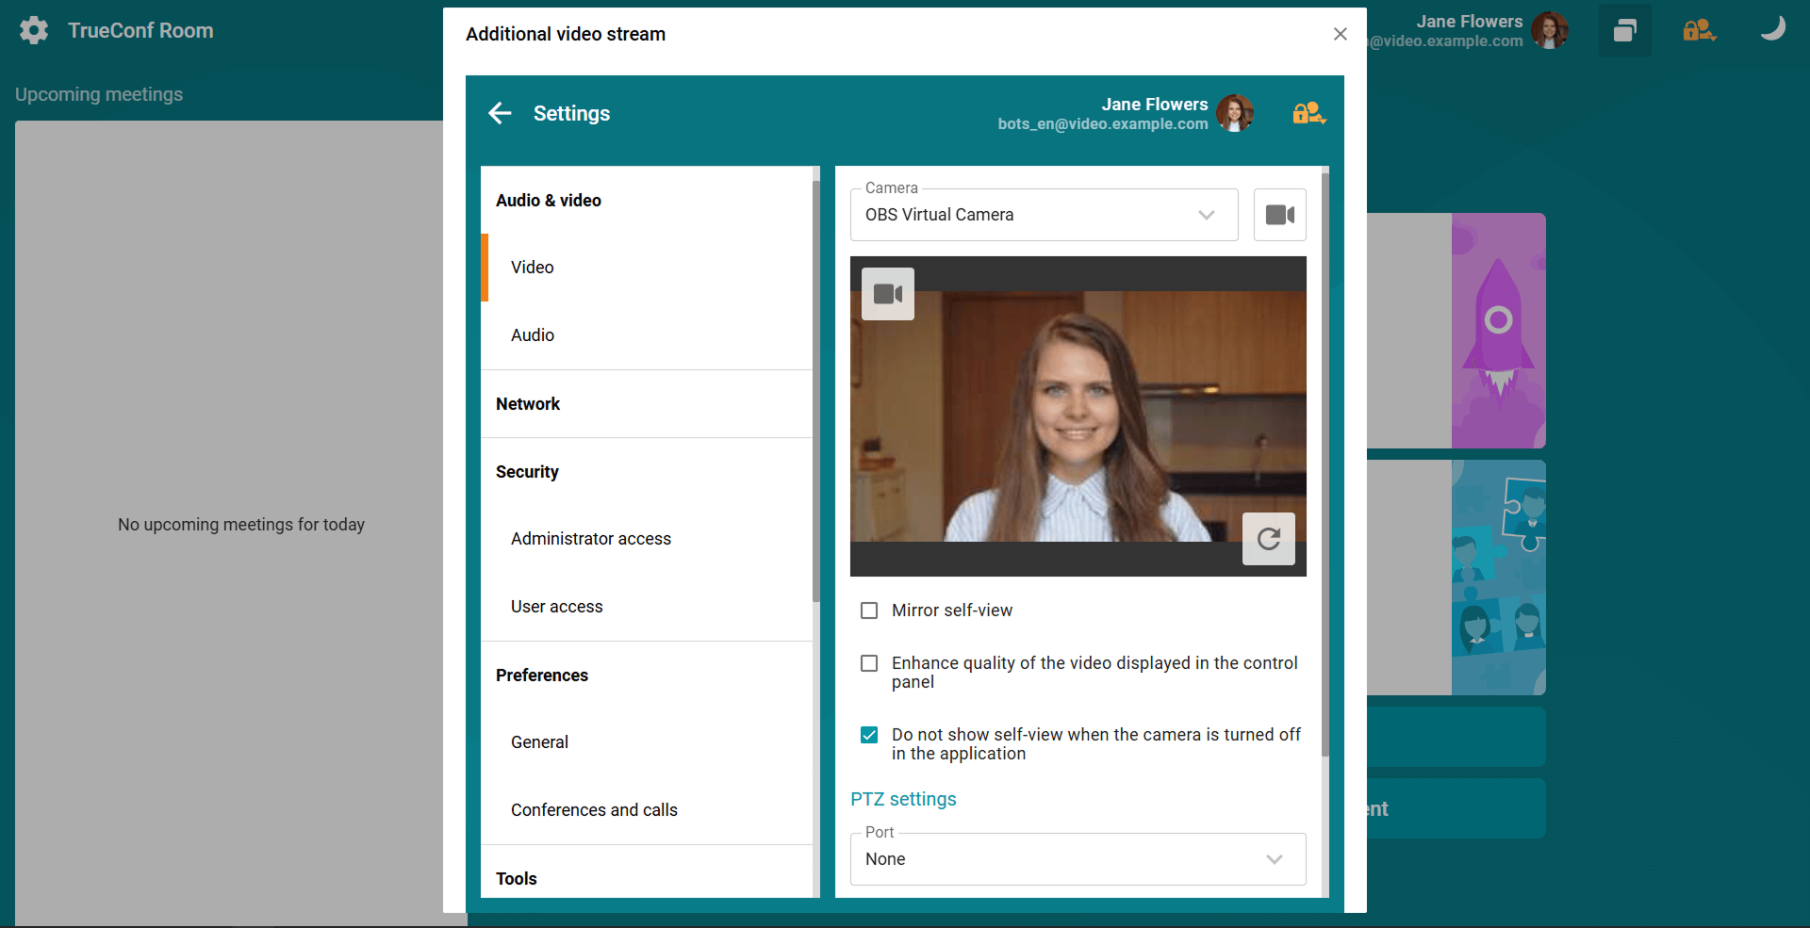Check Enhance quality of the video option
Image resolution: width=1810 pixels, height=928 pixels.
pyautogui.click(x=869, y=663)
